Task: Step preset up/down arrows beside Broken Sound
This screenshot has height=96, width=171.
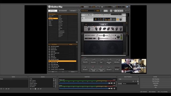Action: click(x=101, y=11)
